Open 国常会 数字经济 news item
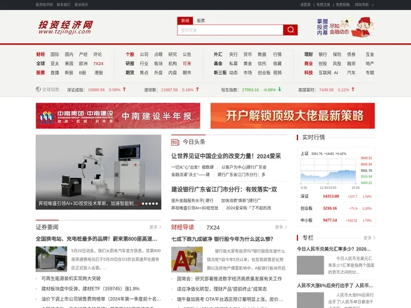 coord(229,279)
